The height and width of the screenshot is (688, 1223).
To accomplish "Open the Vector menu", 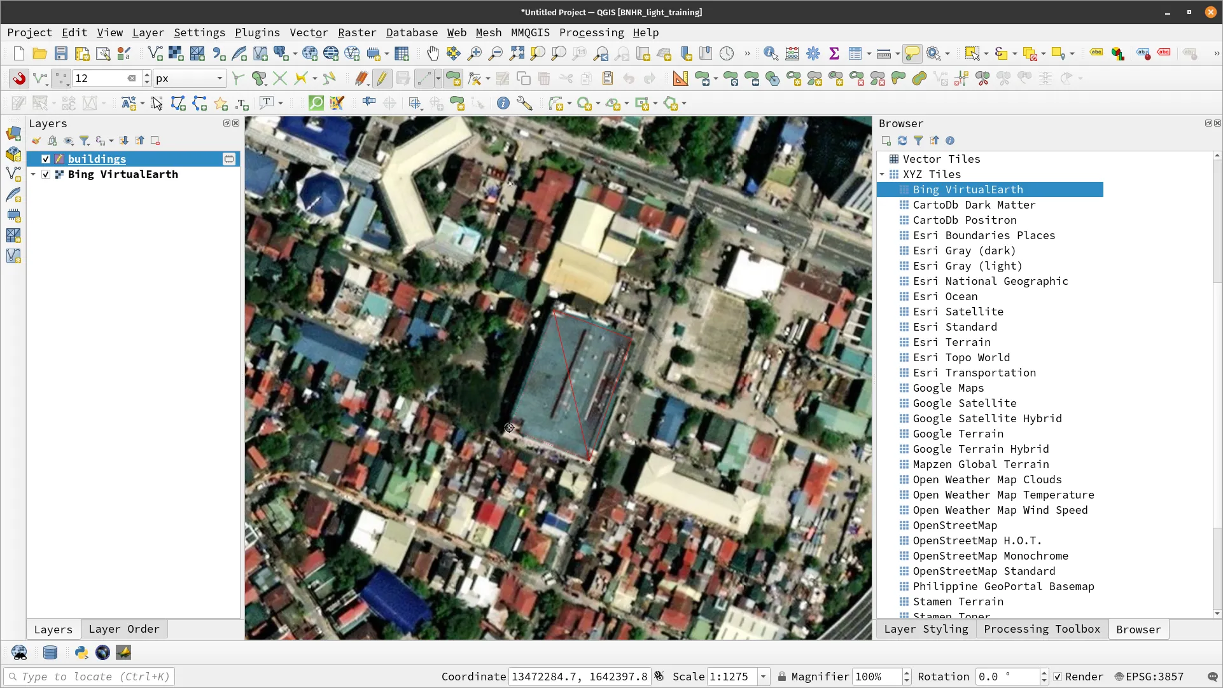I will click(x=309, y=32).
